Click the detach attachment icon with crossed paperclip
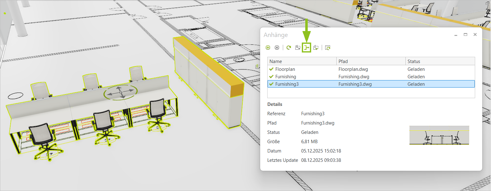The image size is (491, 191). [x=298, y=48]
